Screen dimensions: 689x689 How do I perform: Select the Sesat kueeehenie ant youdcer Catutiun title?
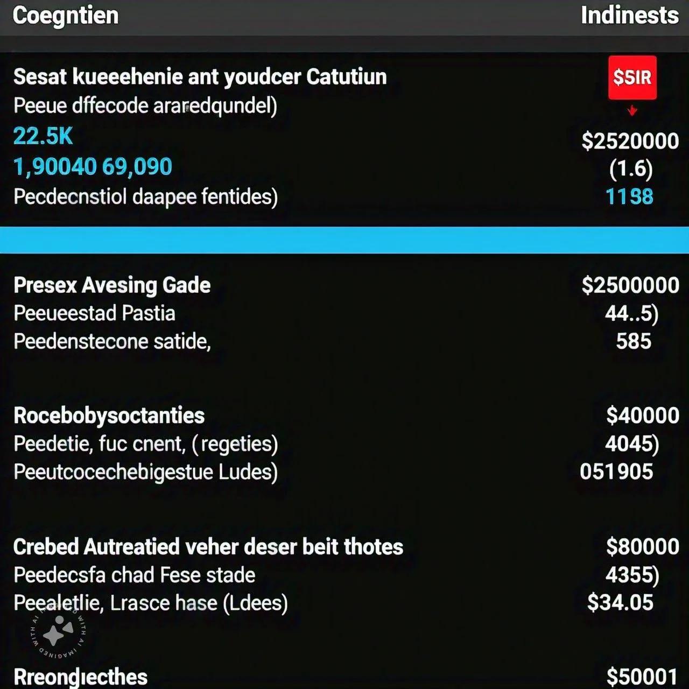tap(200, 77)
